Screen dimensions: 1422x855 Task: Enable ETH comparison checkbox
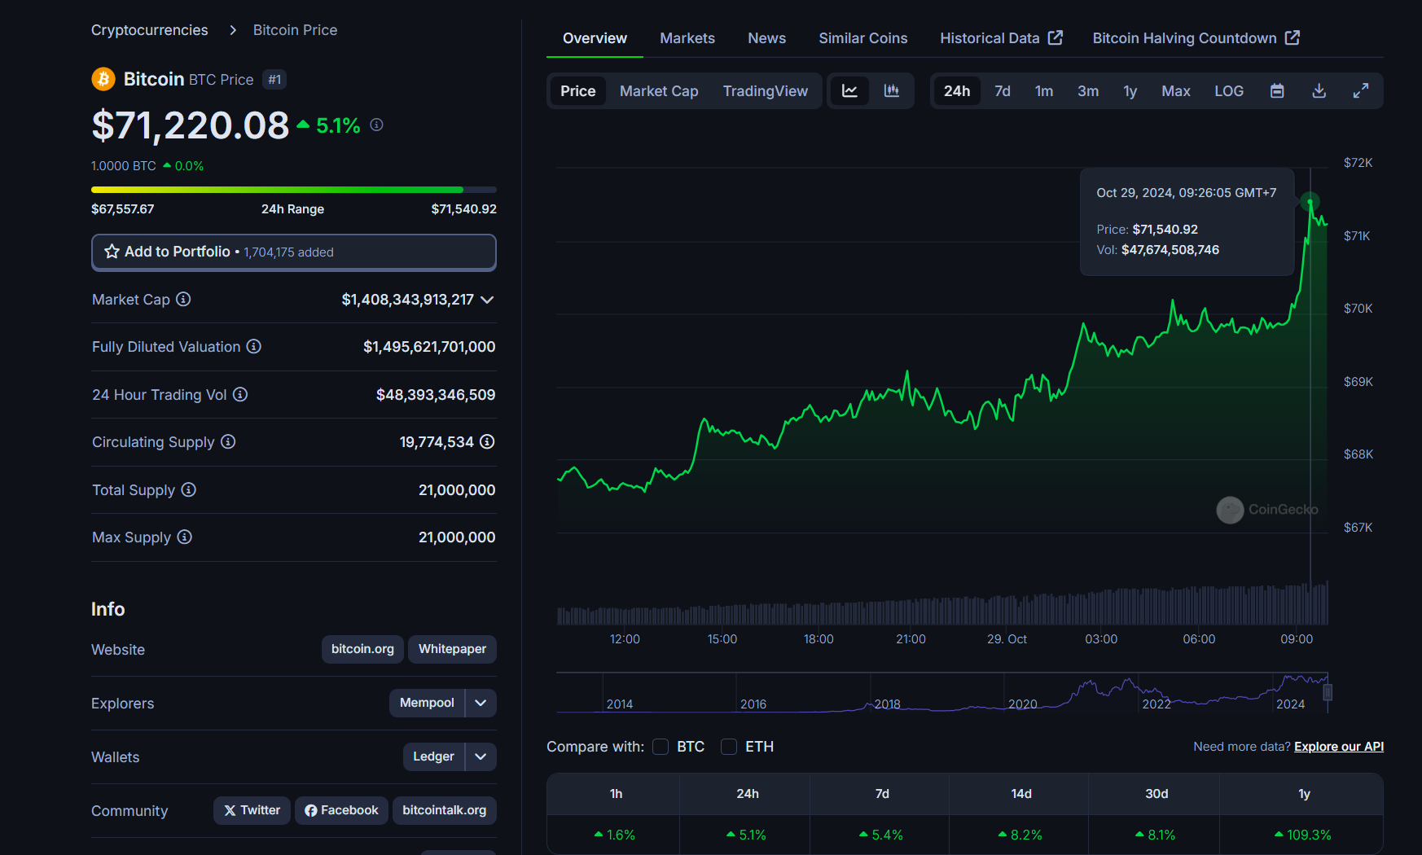pos(729,747)
